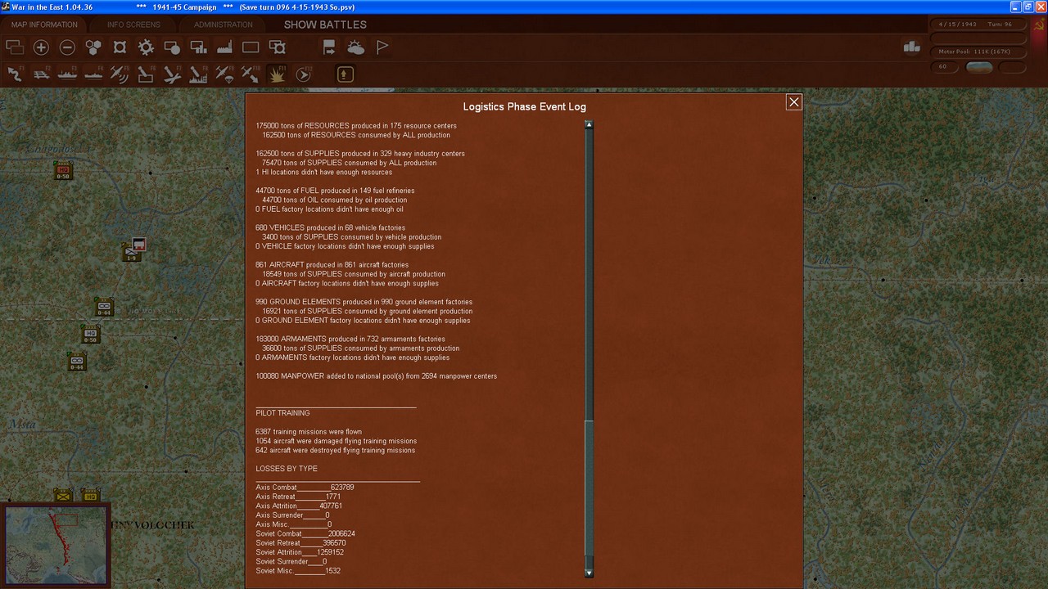
Task: Select the F2 rail mode icon
Action: point(41,74)
